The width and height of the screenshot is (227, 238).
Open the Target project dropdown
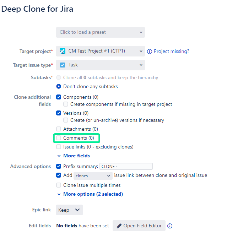pyautogui.click(x=101, y=51)
